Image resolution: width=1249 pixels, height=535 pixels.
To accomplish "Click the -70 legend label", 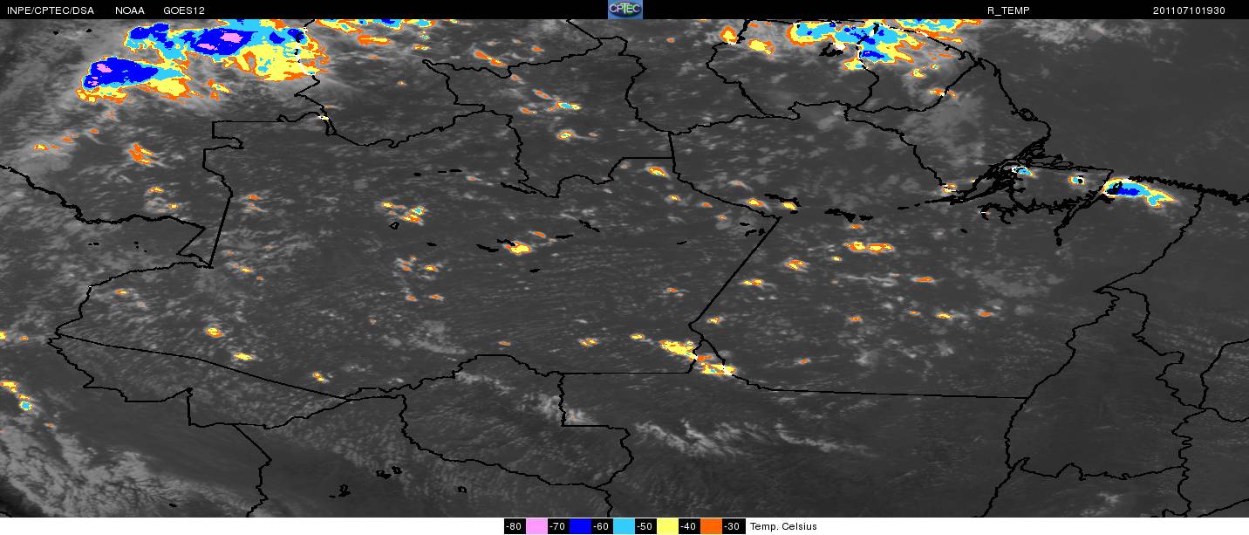I will point(558,526).
